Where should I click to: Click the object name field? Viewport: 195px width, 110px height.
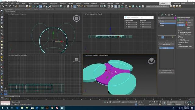click(166, 18)
